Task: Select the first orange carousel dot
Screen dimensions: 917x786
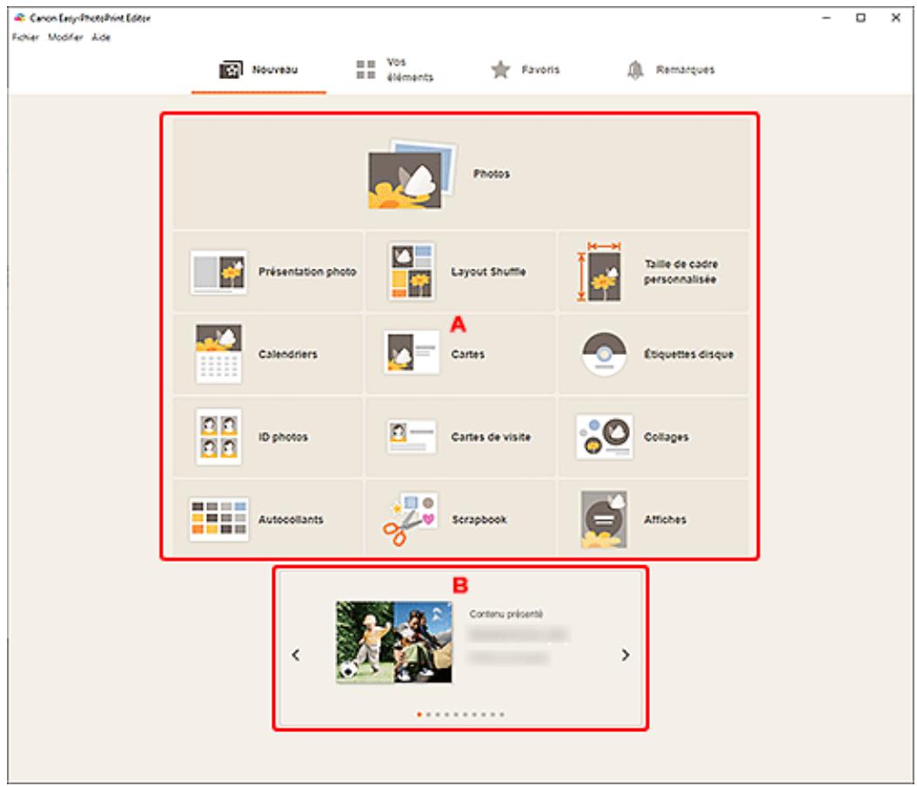Action: tap(419, 714)
